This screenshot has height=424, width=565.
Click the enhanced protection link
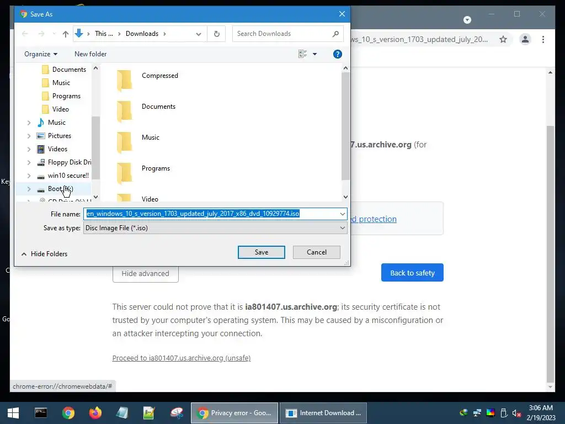tap(374, 219)
